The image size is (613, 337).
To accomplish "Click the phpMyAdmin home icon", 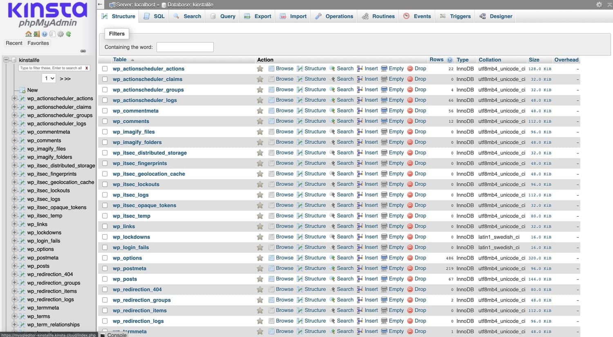I will (29, 34).
